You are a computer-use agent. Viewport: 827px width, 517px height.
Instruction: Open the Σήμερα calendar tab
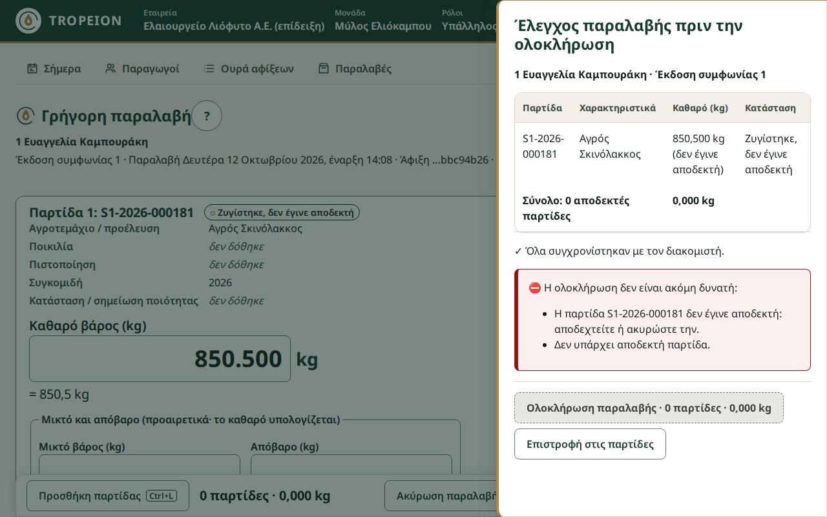coord(54,69)
